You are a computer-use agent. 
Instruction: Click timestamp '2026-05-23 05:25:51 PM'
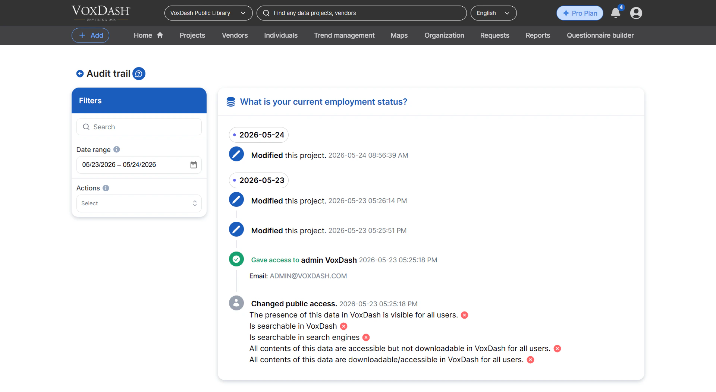tap(368, 231)
